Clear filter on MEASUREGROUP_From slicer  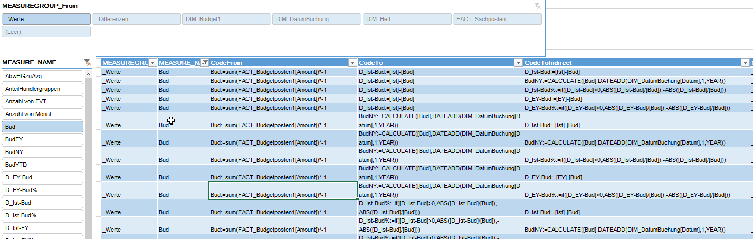click(537, 5)
